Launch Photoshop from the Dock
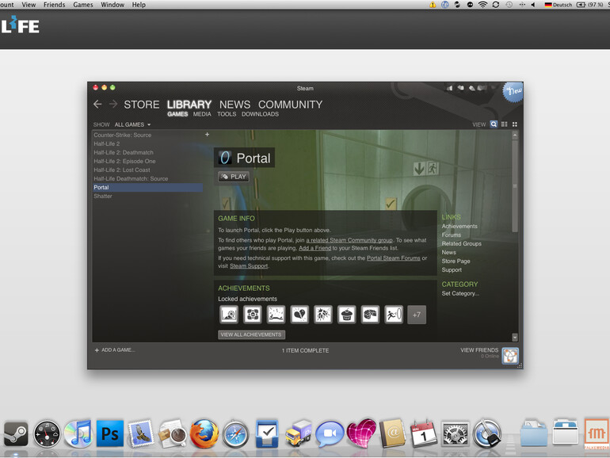 (110, 433)
